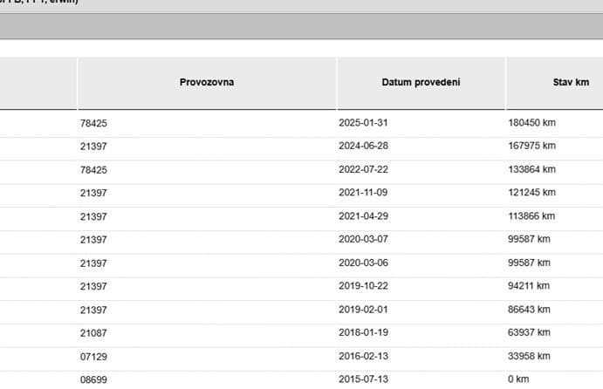Click Provozovna 21087
Screen dimensions: 603x389
93,333
